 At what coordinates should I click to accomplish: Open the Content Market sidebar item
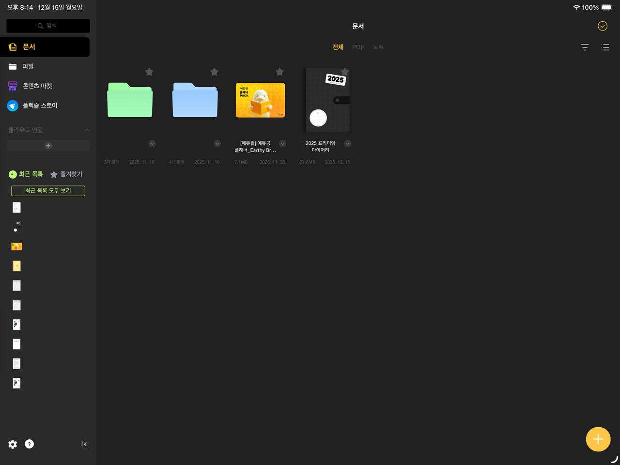coord(37,86)
